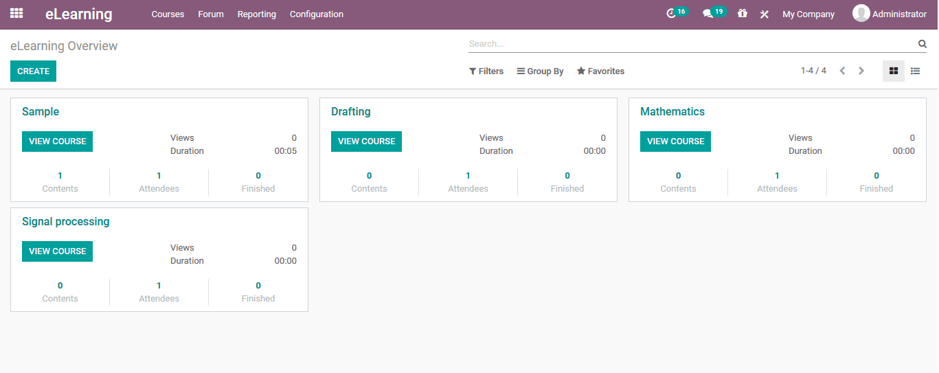939x373 pixels.
Task: Click the Administrator avatar image
Action: pyautogui.click(x=861, y=14)
